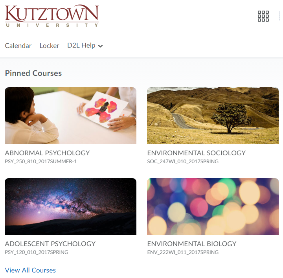Select the Environmental Biology bokeh lights thumbnail
Image resolution: width=283 pixels, height=278 pixels.
click(213, 206)
